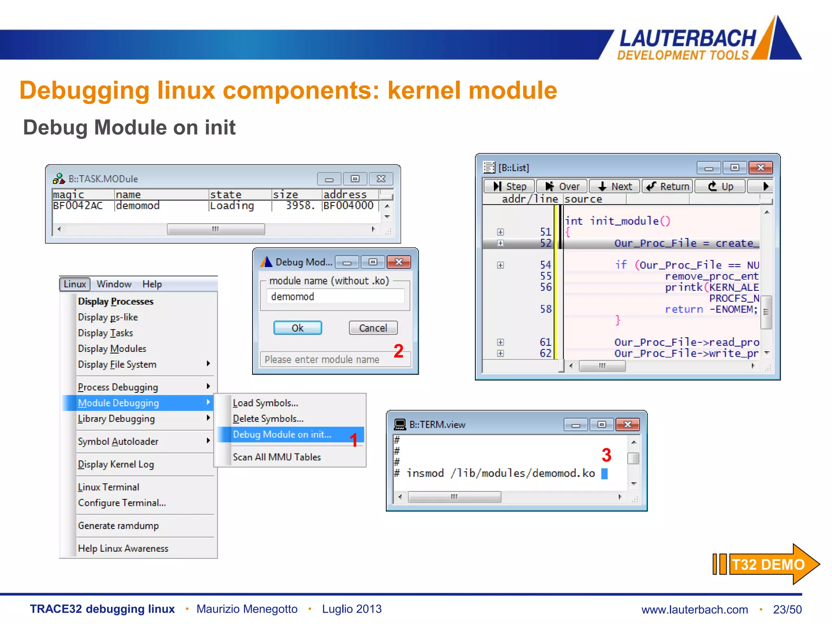Expand source line 54 in B::List
Viewport: 832px width, 624px height.
point(500,265)
